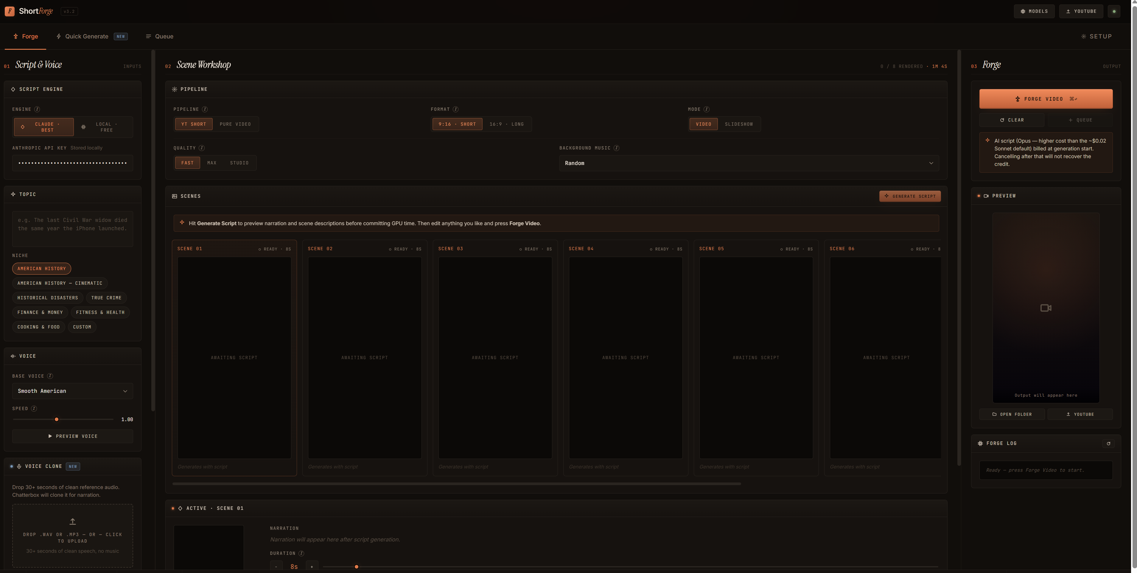Viewport: 1137px width, 573px height.
Task: Open the Models button in header
Action: [1034, 12]
